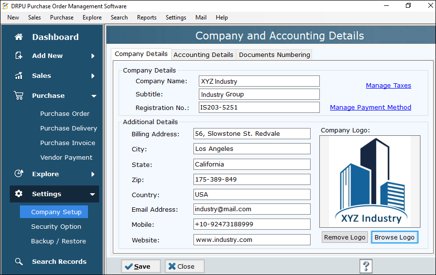
Task: Open the Search menu
Action: click(119, 18)
